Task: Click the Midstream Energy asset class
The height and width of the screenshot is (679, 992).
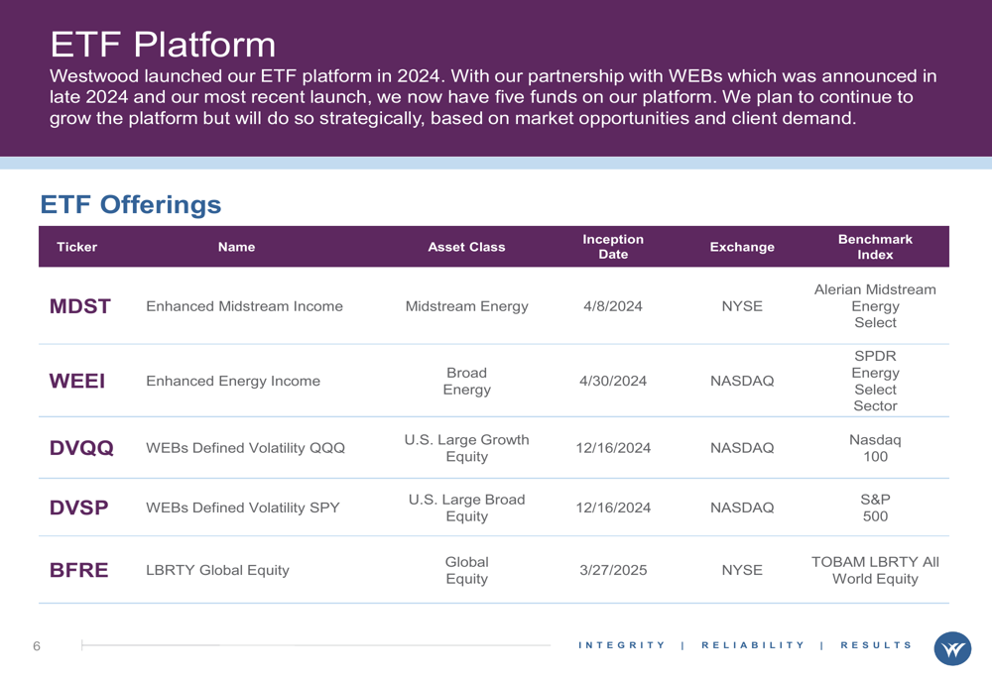Action: point(467,306)
